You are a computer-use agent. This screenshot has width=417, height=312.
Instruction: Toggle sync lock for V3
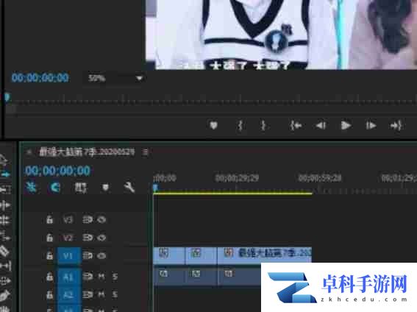click(88, 220)
